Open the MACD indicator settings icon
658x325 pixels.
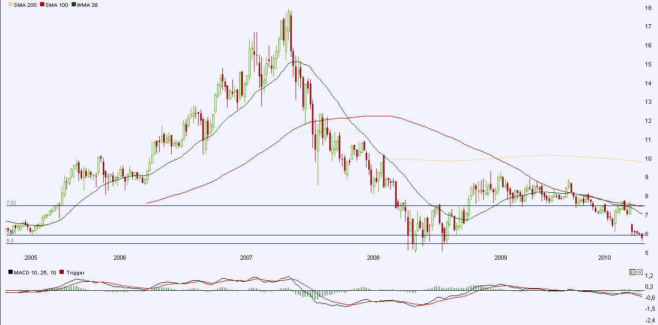click(632, 272)
